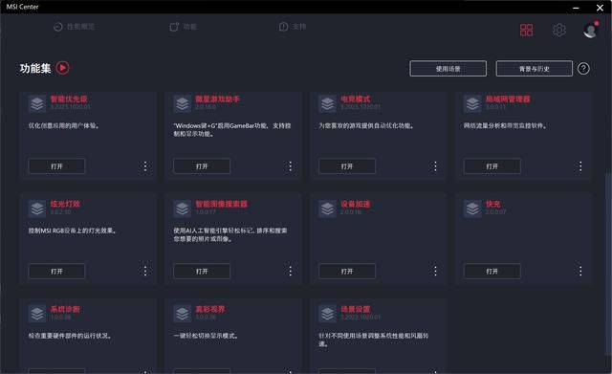Viewport: 612px width, 374px height.
Task: Click 打开 on the 电竞模式 card
Action: pyautogui.click(x=347, y=166)
